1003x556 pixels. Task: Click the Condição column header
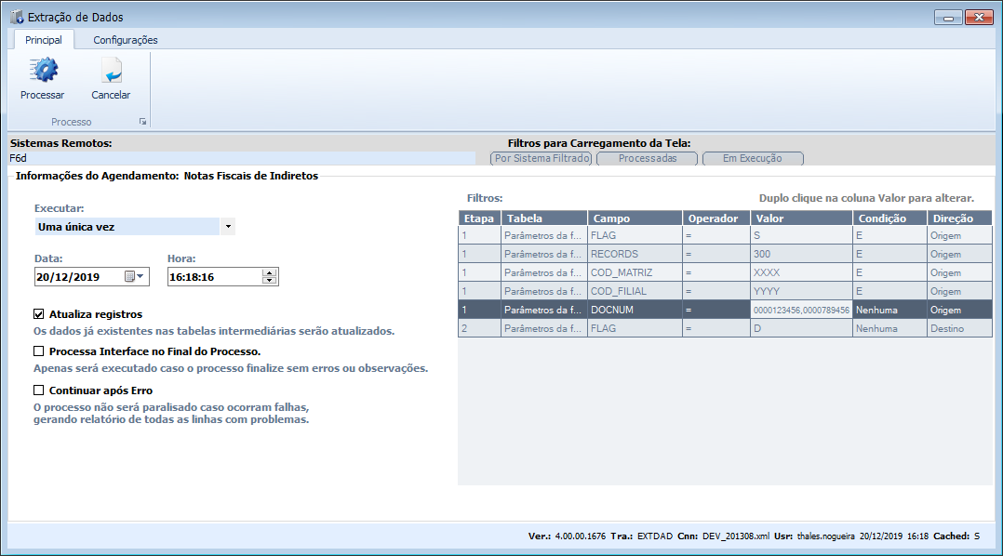point(889,218)
